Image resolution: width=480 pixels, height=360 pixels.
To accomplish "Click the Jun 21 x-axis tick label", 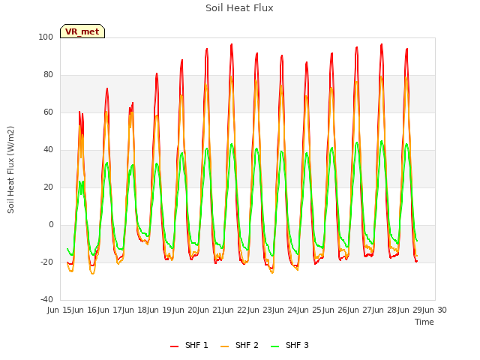I will coord(210,310).
